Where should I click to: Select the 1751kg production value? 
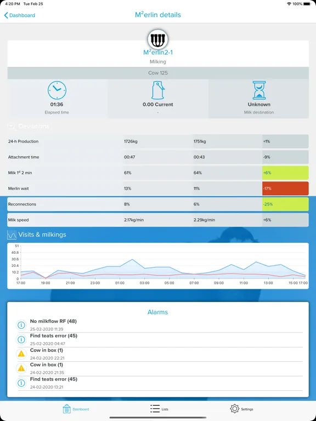[x=200, y=141]
